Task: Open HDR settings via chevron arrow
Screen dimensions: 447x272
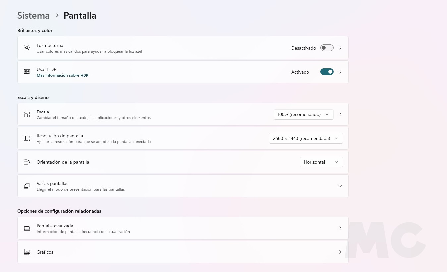Action: click(340, 72)
